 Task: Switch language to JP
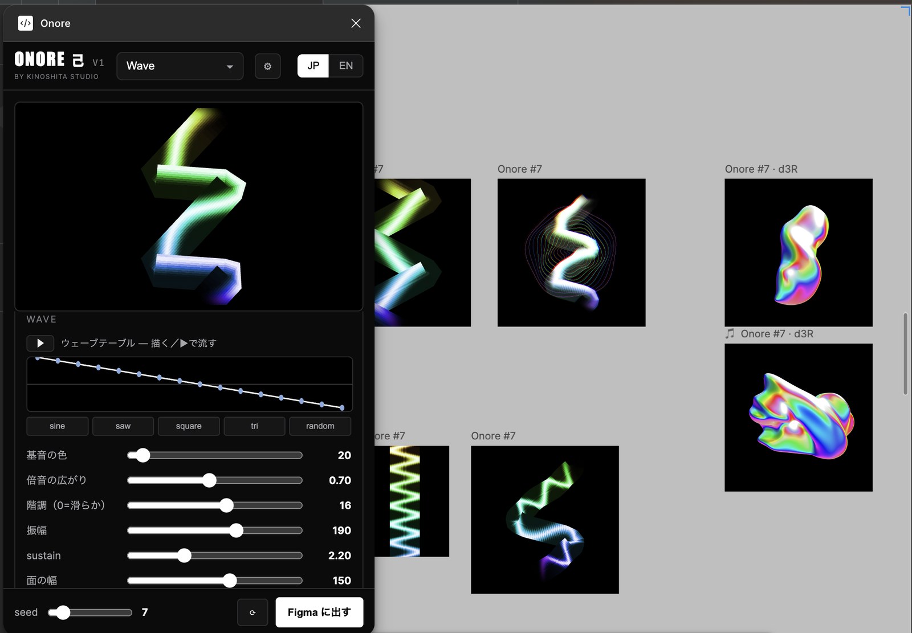(x=313, y=66)
